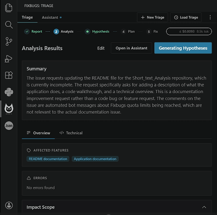Click the Load Triage button

[186, 17]
